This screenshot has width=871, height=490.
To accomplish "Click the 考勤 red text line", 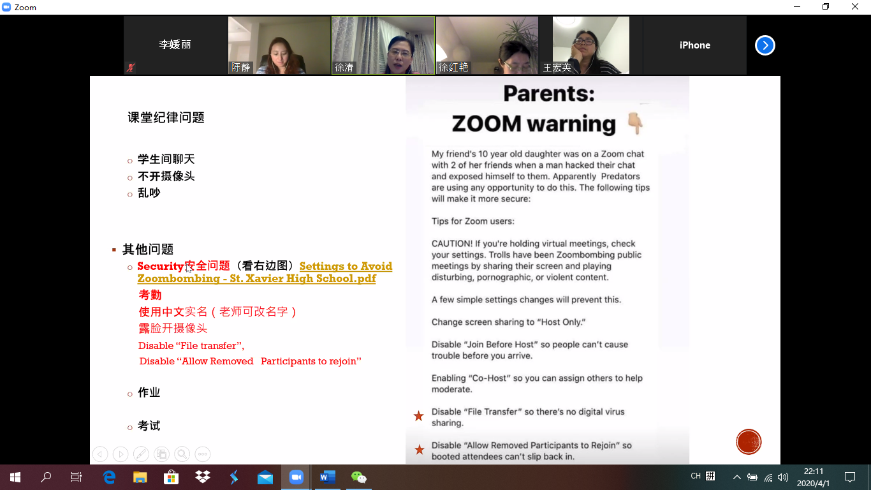I will [x=150, y=295].
